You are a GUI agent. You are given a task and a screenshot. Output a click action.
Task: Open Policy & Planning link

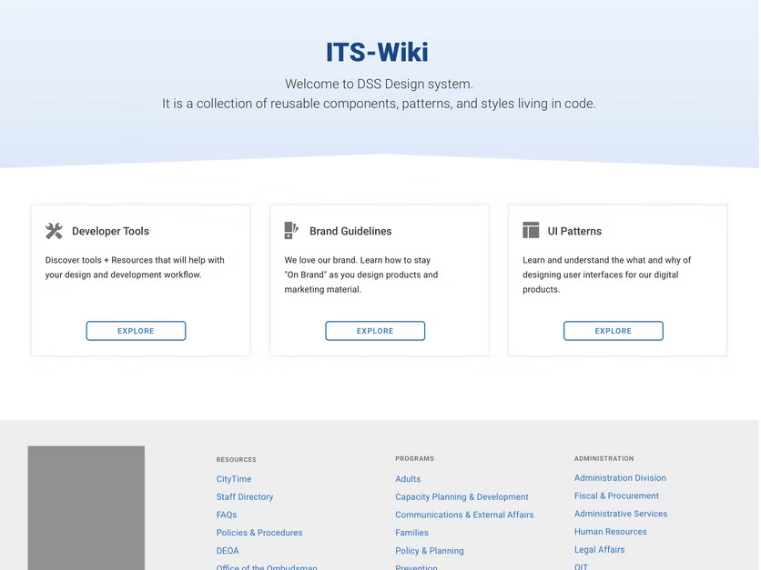(430, 551)
